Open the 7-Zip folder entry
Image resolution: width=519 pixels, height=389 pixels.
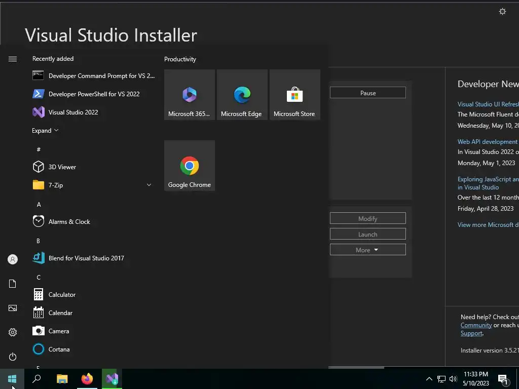click(94, 185)
